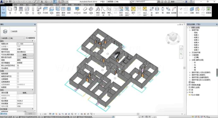The image size is (218, 118).
Task: Select the Door (门) tool
Action: point(15,10)
